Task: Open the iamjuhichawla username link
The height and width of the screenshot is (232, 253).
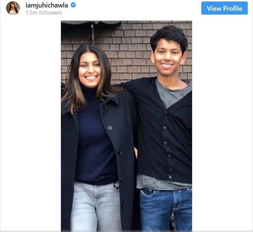Action: tap(46, 5)
